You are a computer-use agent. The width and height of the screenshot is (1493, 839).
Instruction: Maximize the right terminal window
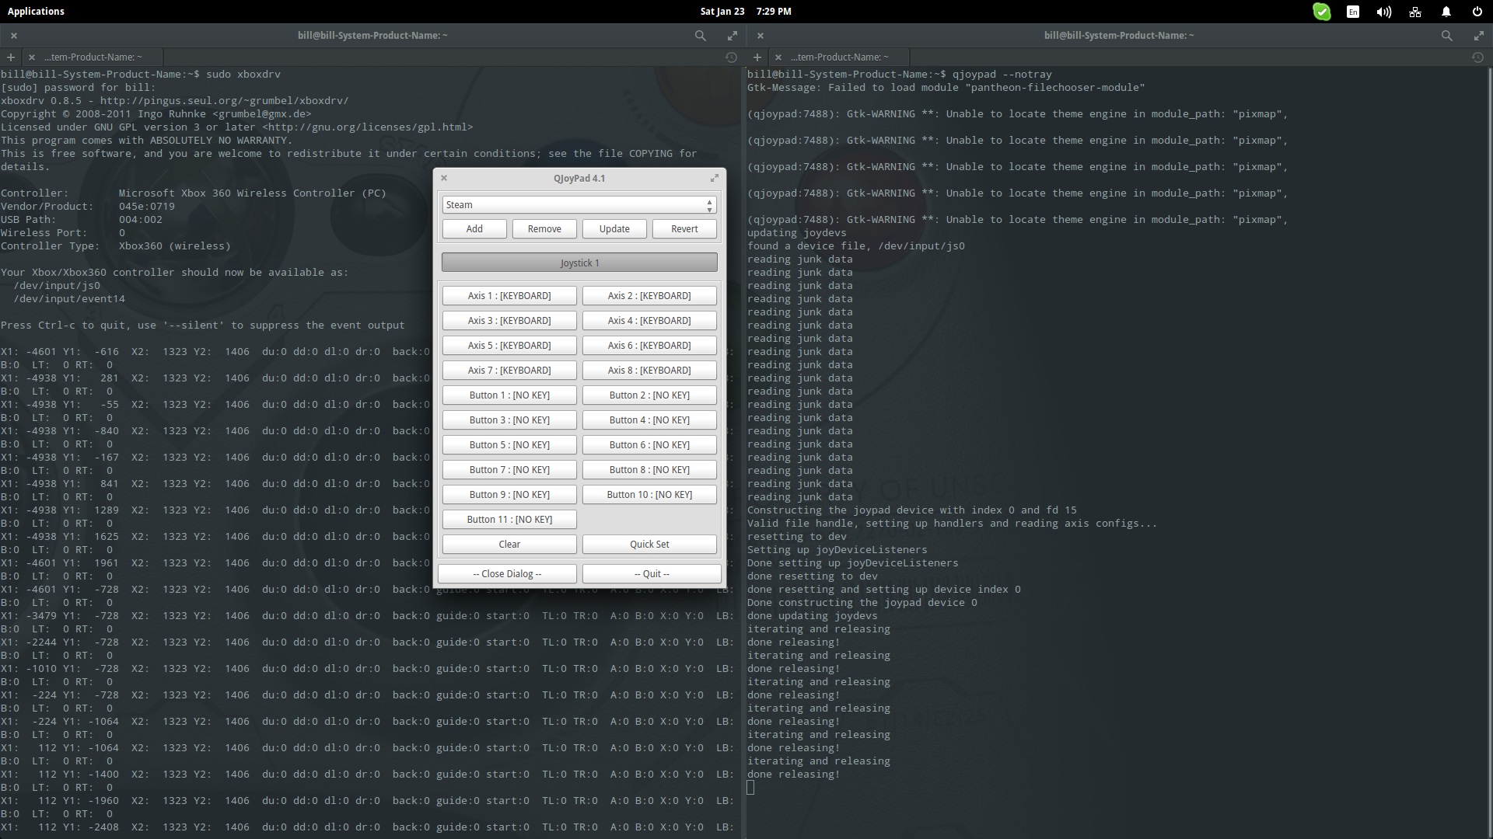click(1478, 36)
